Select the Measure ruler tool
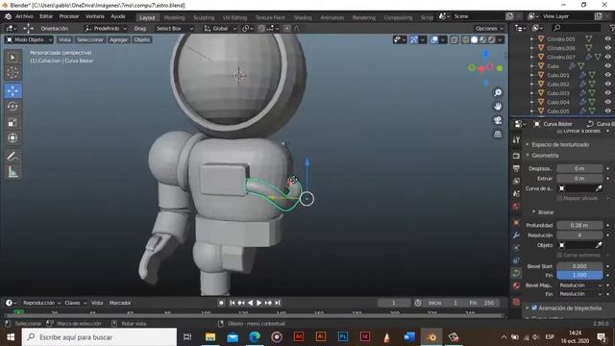Viewport: 615px width, 346px height. click(12, 172)
